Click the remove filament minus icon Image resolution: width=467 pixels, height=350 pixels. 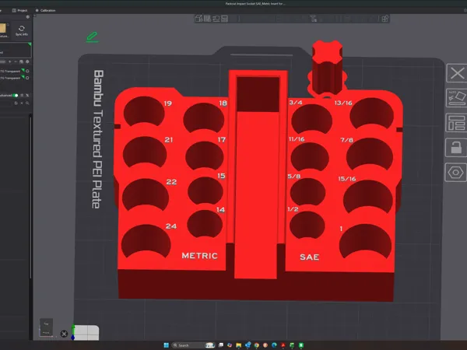(x=16, y=61)
